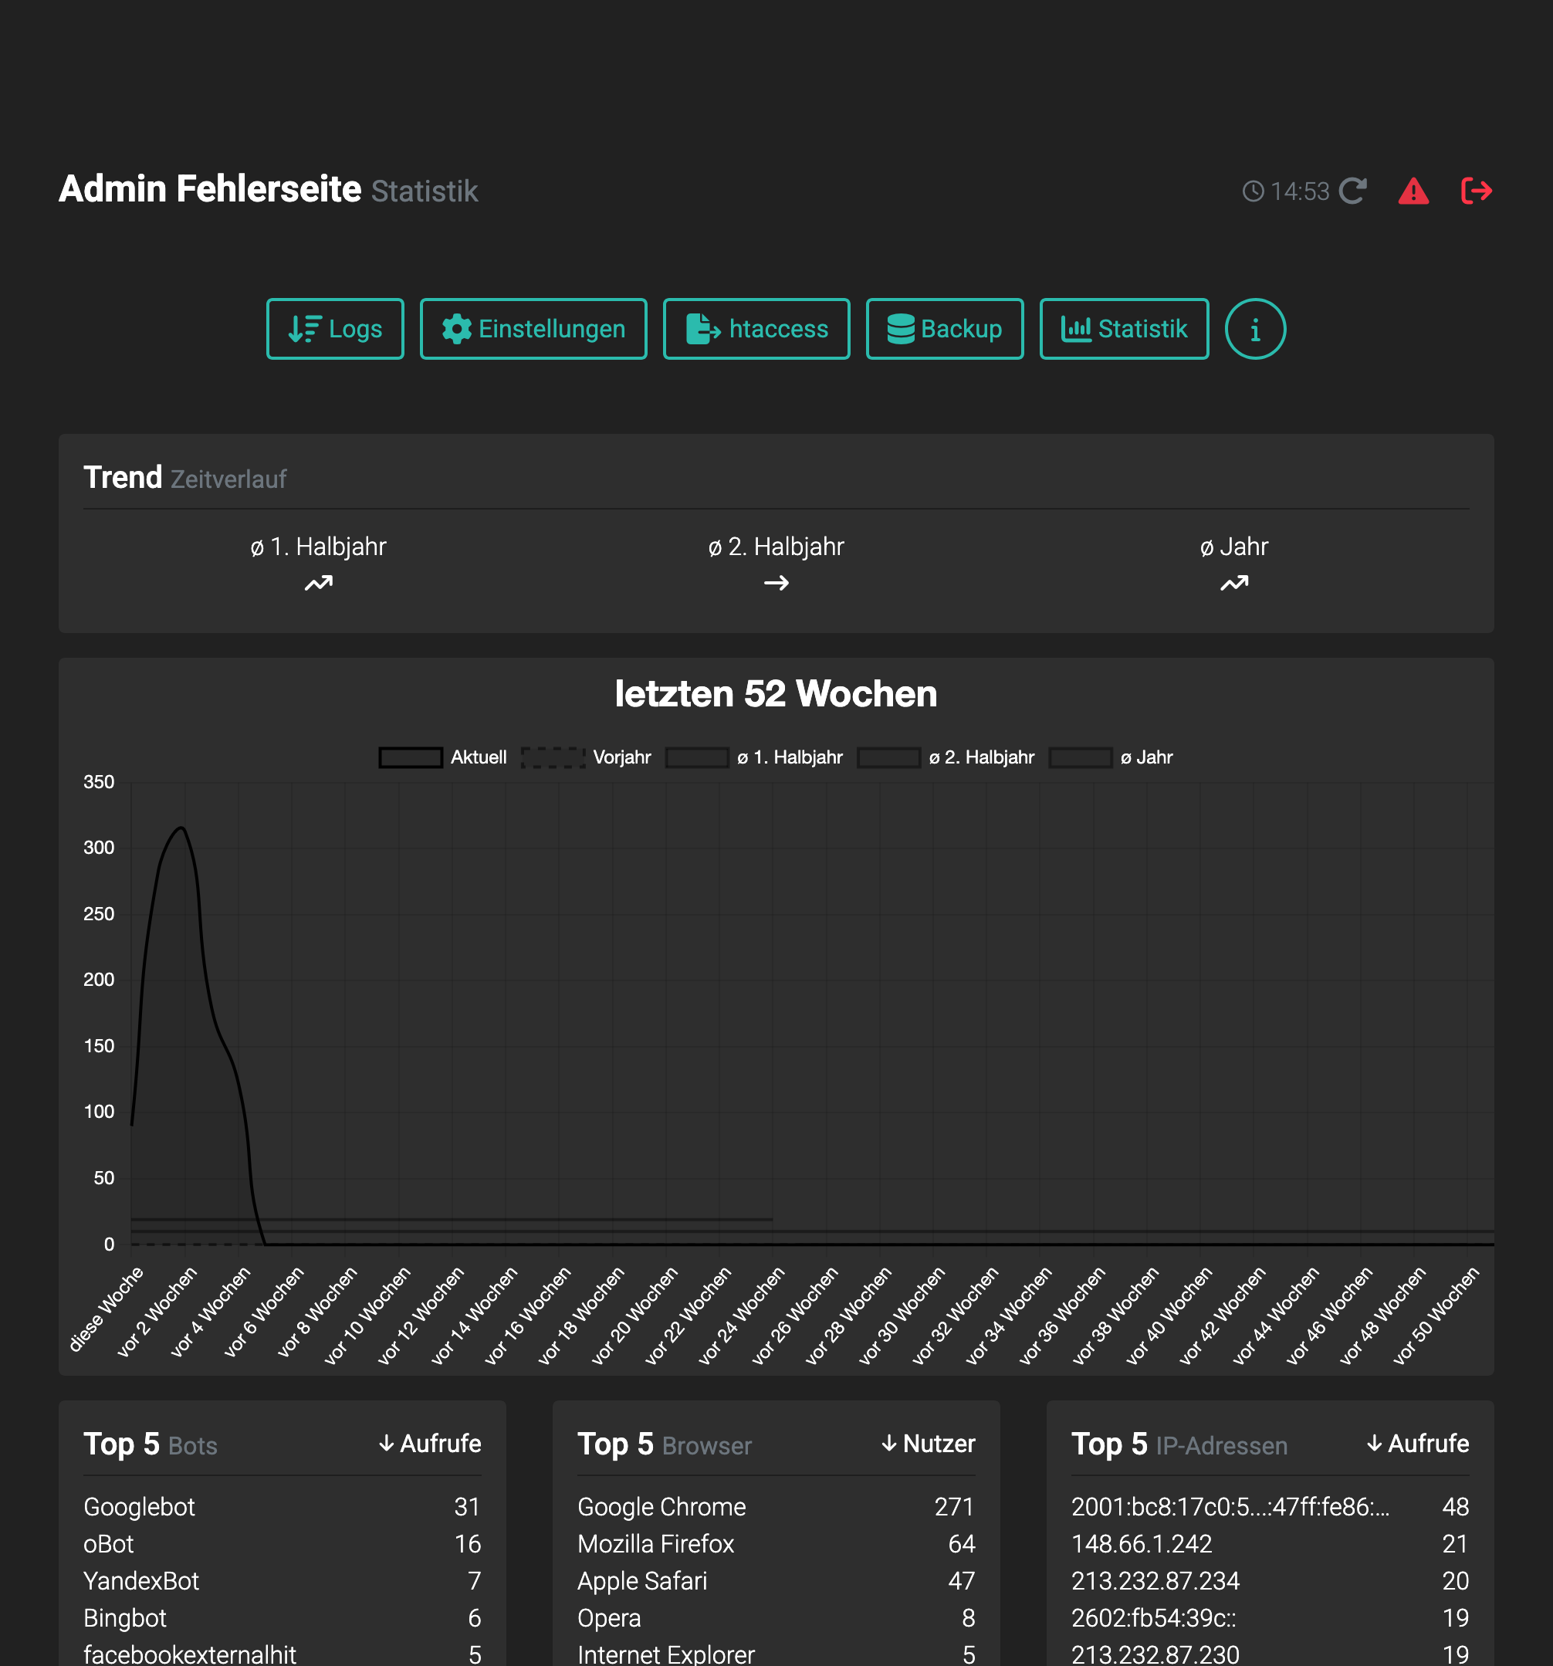Open the round info button
Viewport: 1553px width, 1666px height.
click(x=1254, y=330)
